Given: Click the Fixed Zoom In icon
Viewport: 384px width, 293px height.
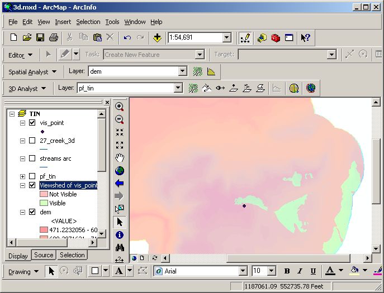Looking at the screenshot, I should coord(119,132).
